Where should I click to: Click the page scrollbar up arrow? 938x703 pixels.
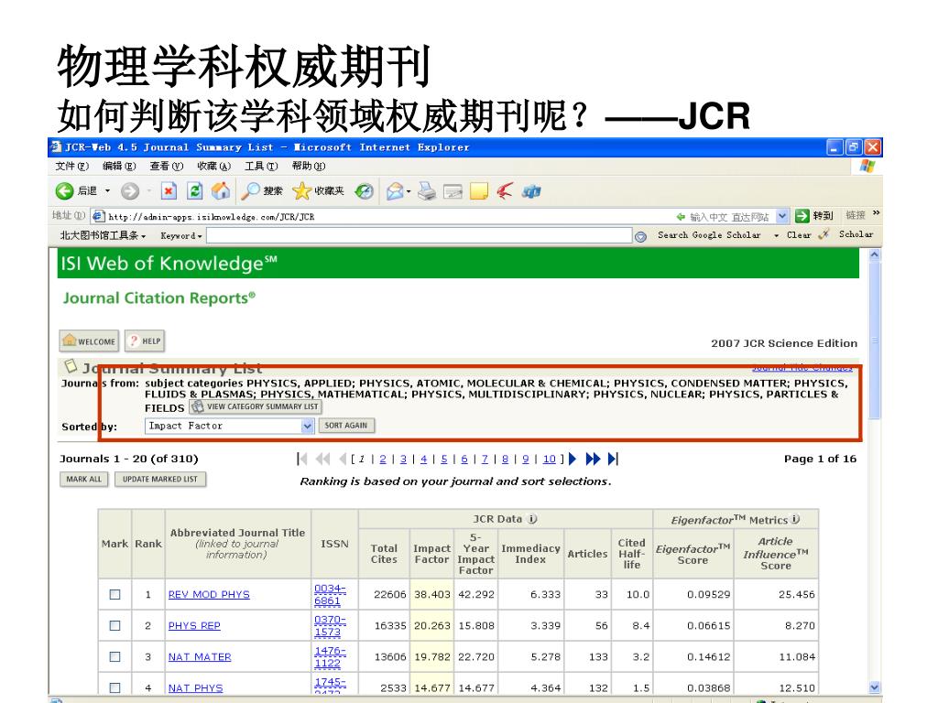(875, 254)
